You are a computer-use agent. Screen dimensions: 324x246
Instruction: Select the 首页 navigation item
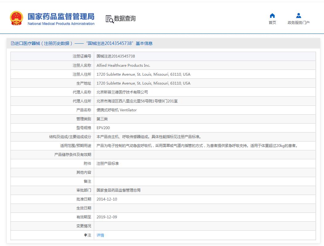pyautogui.click(x=272, y=22)
